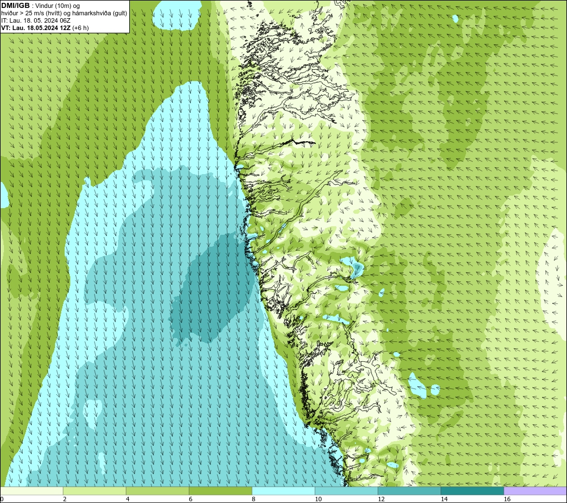Click the legend scale label '16'
Image resolution: width=567 pixels, height=503 pixels.
(507, 499)
